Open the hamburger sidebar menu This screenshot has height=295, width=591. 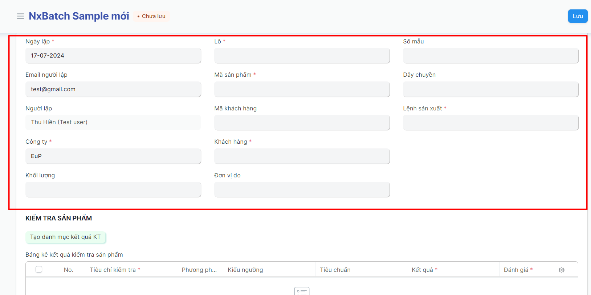20,16
